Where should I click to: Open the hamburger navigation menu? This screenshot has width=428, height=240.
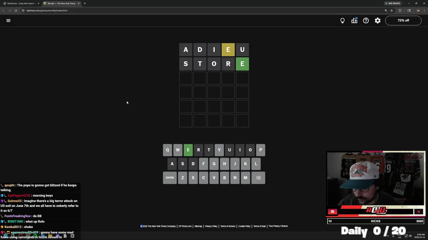8,20
